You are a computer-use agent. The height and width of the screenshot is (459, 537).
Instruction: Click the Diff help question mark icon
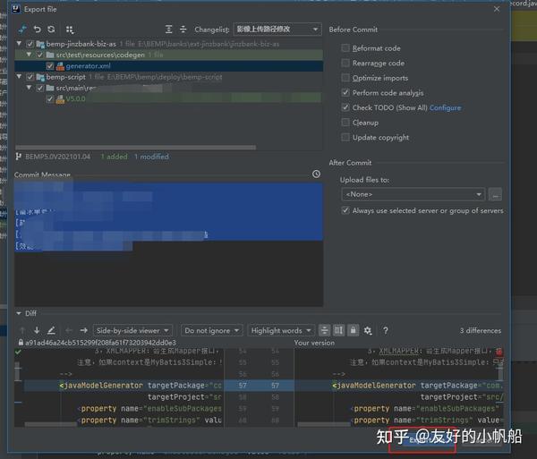(x=386, y=330)
